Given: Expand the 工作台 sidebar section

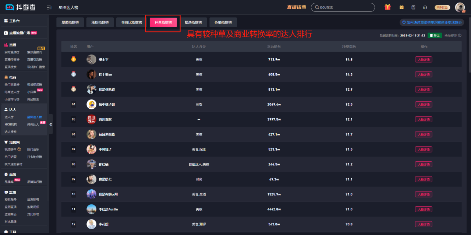Looking at the screenshot, I should 12,21.
